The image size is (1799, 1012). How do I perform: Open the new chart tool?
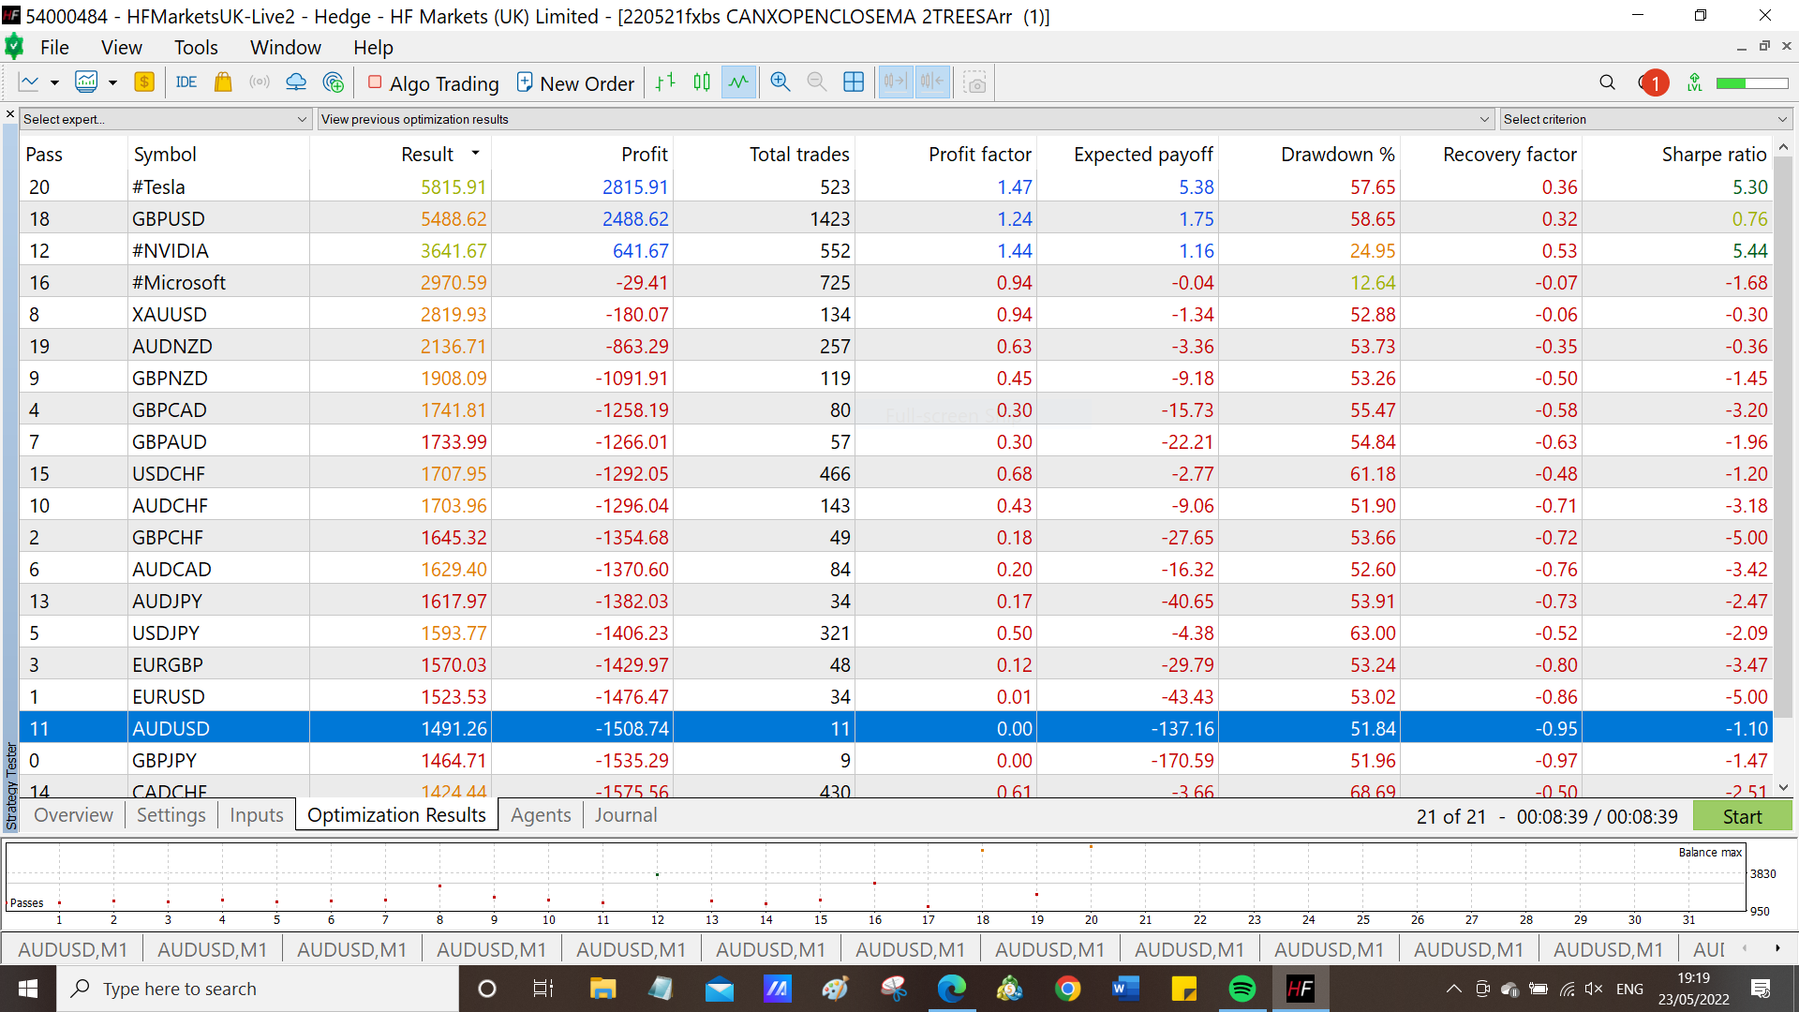pyautogui.click(x=29, y=82)
